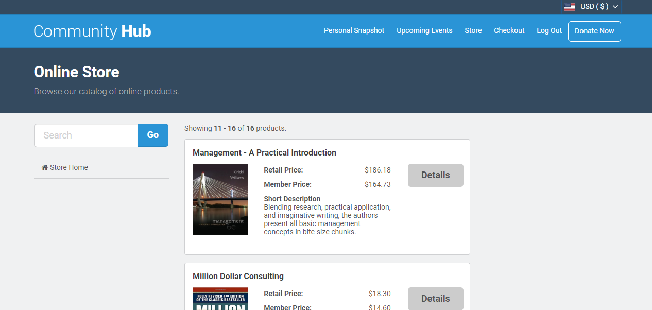This screenshot has width=652, height=310.
Task: Open Personal Snapshot in the navigation
Action: pos(354,30)
